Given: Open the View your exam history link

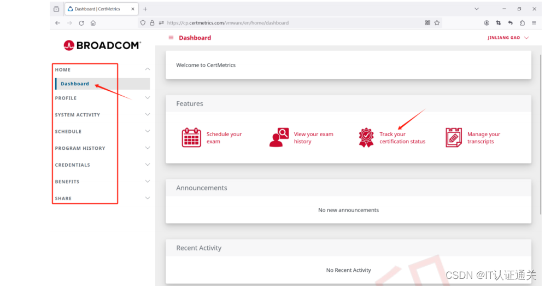Looking at the screenshot, I should click(314, 138).
